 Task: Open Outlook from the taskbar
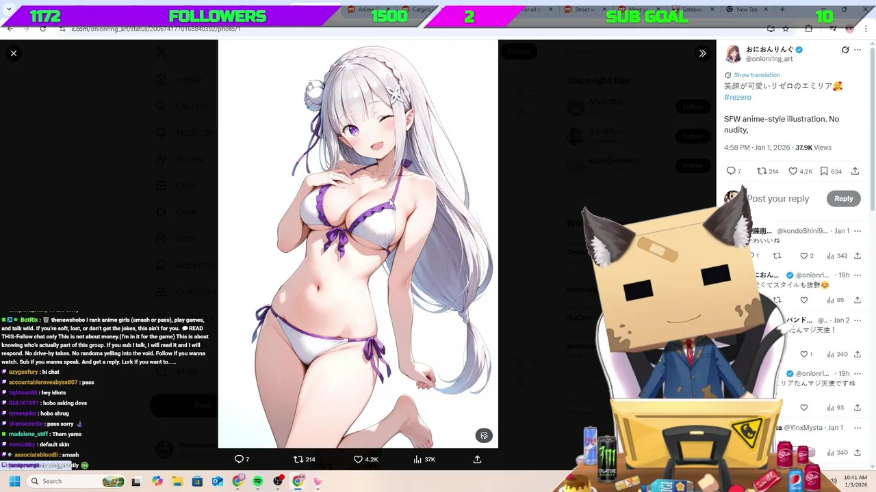218,481
